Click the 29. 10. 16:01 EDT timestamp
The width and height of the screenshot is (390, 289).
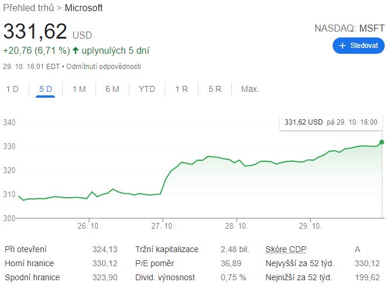tap(32, 67)
